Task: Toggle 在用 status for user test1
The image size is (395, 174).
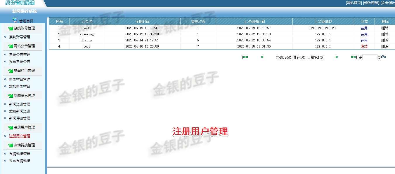Action: [x=364, y=28]
